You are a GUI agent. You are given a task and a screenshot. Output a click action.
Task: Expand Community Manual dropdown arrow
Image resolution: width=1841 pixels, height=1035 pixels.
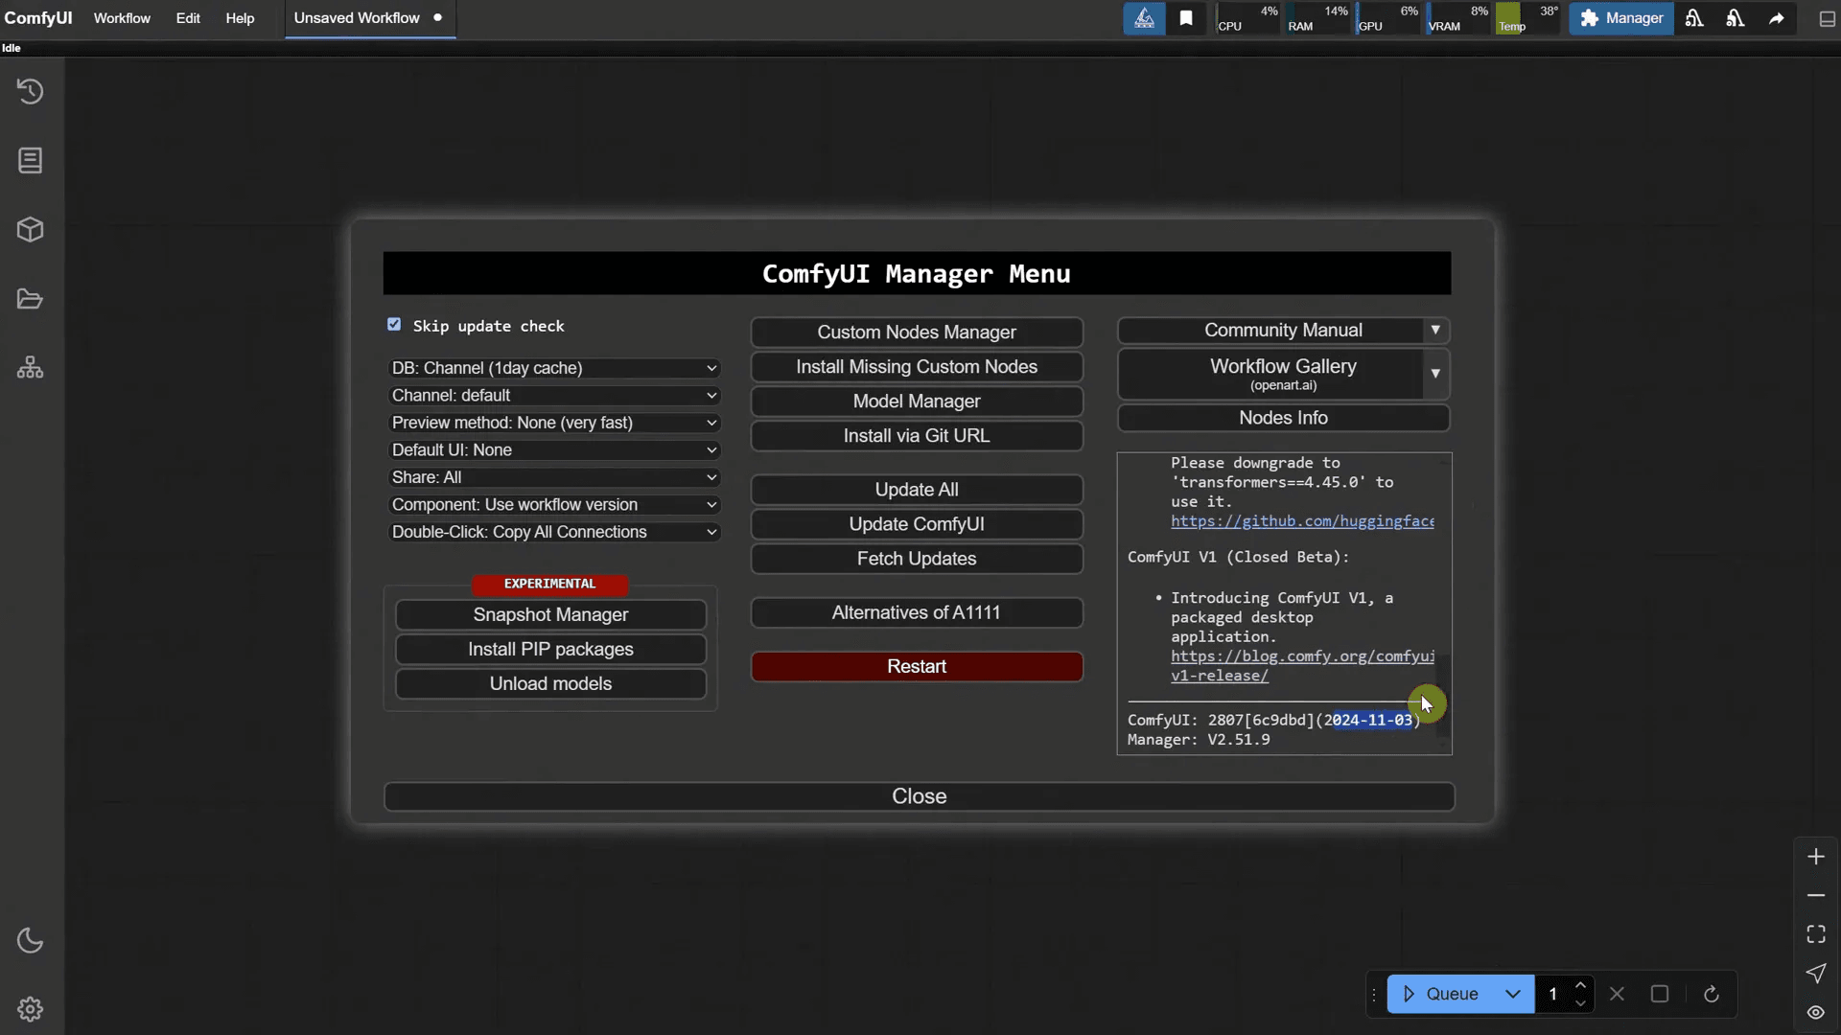click(x=1435, y=331)
